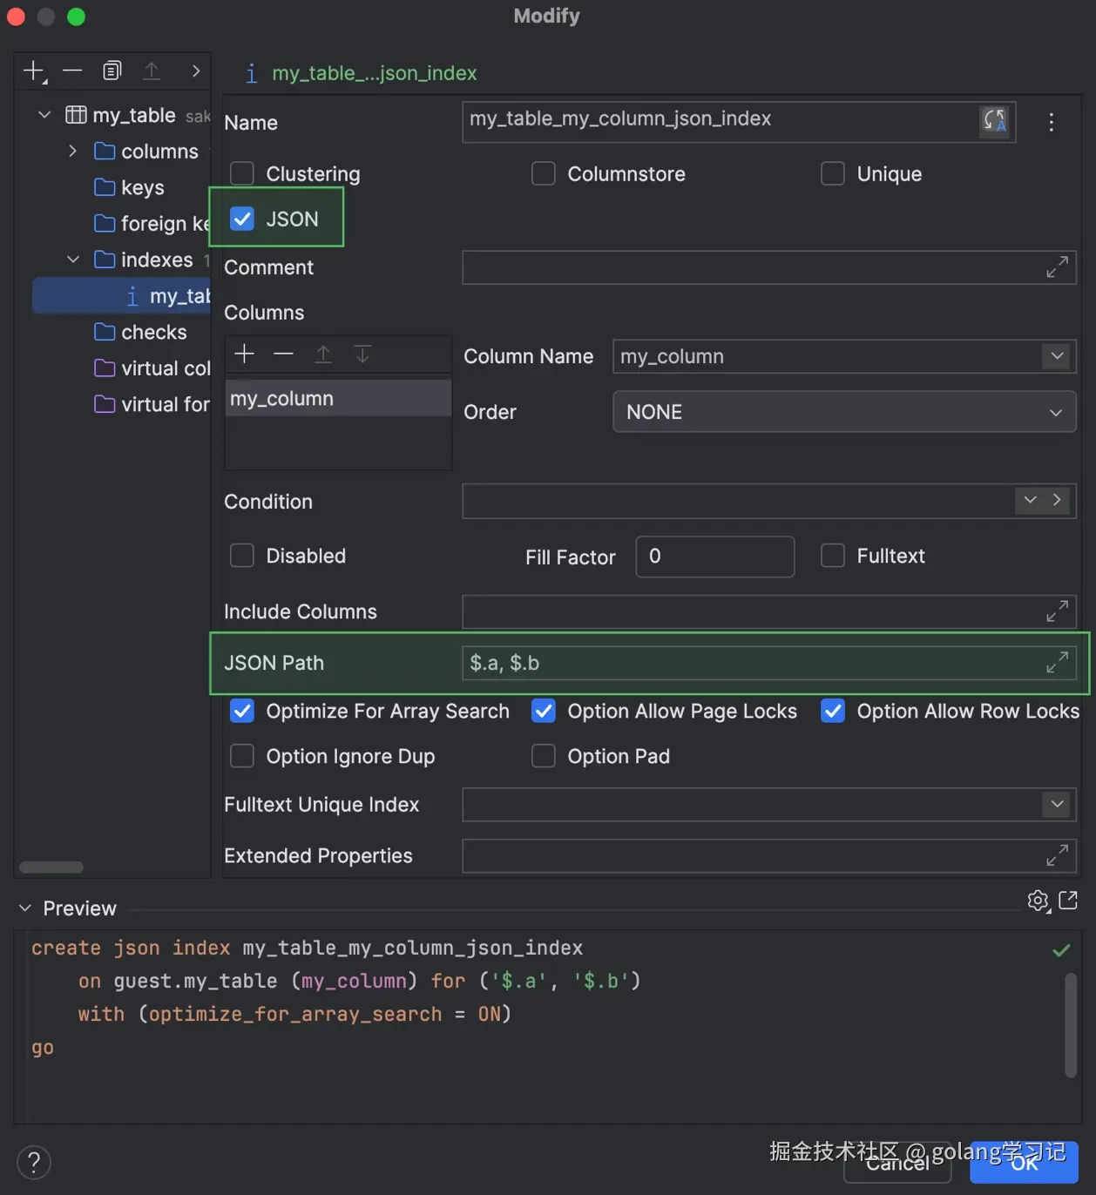Select the keys folder in tree
Viewport: 1096px width, 1195px height.
(142, 187)
